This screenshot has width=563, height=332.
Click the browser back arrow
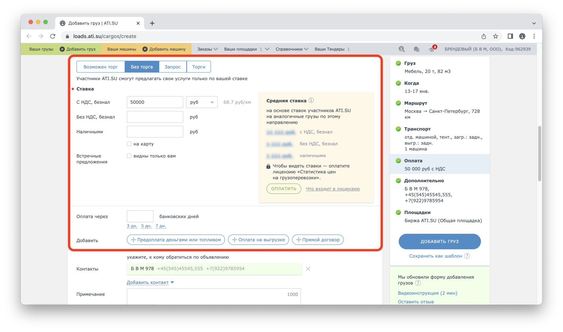click(29, 36)
